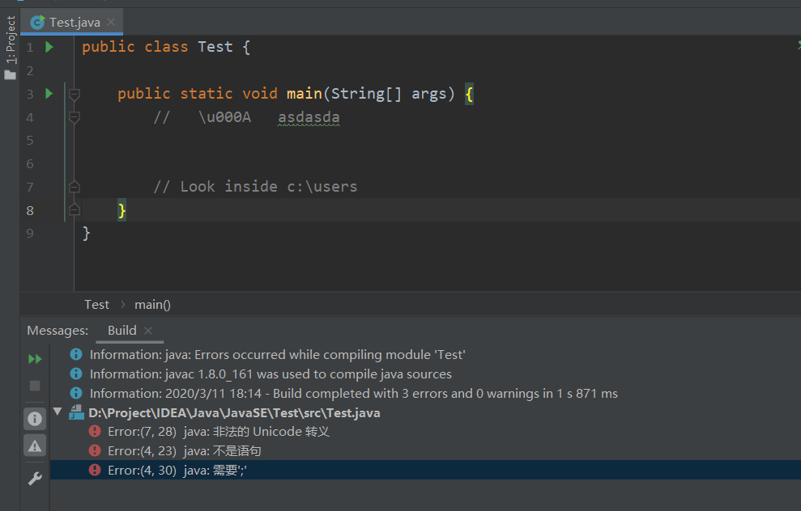Click info icon of the javac version message
This screenshot has width=801, height=511.
point(76,374)
